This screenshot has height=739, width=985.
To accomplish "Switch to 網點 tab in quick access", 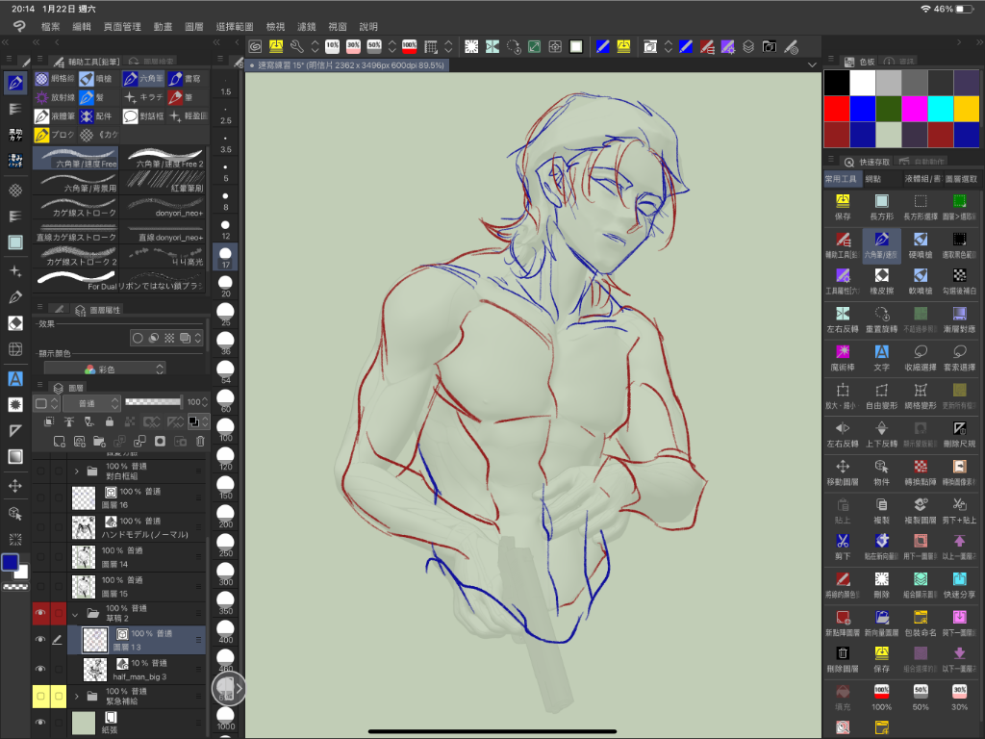I will tap(873, 179).
